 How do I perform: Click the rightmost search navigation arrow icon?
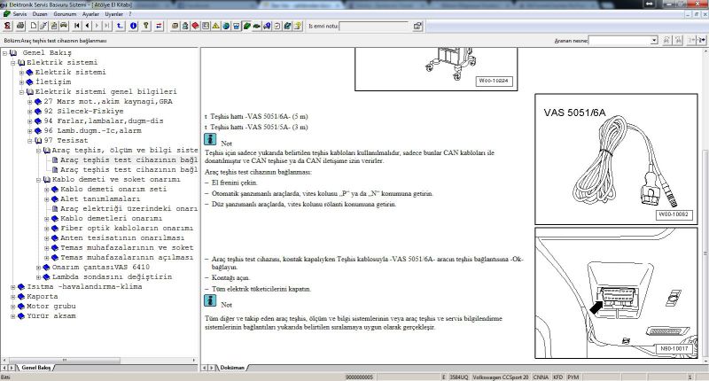point(701,40)
